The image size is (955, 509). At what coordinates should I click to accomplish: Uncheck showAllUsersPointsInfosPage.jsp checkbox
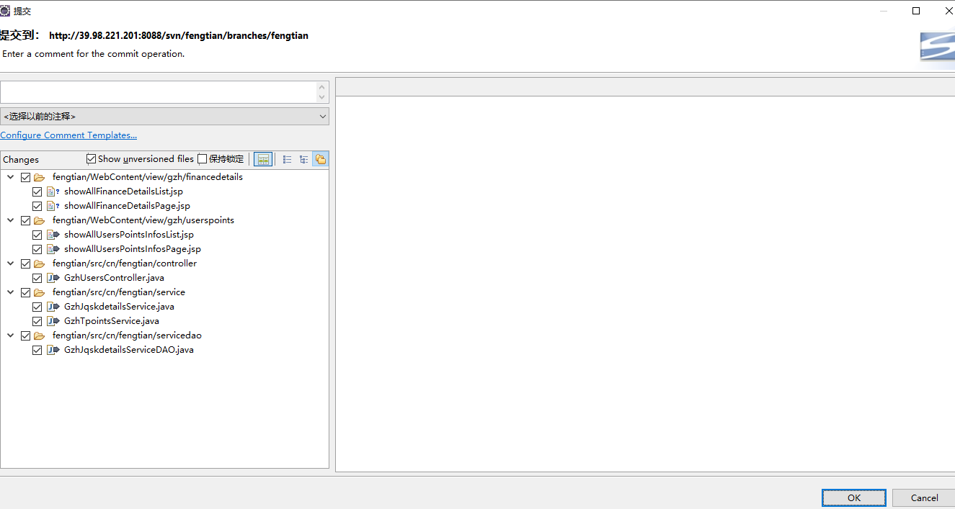pyautogui.click(x=37, y=249)
